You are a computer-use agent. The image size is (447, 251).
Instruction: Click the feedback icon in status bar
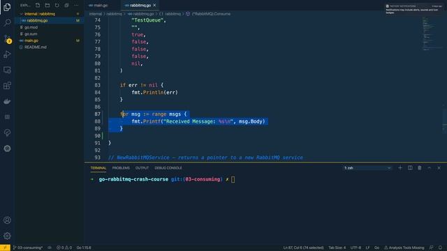coord(432,248)
